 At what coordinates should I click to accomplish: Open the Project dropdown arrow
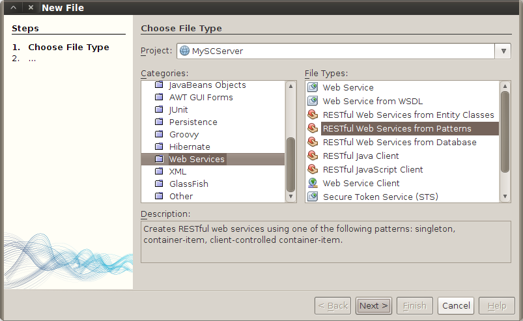(503, 51)
